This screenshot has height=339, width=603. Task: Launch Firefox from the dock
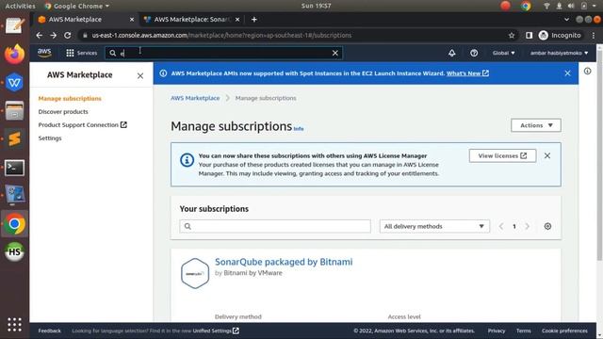(x=14, y=54)
